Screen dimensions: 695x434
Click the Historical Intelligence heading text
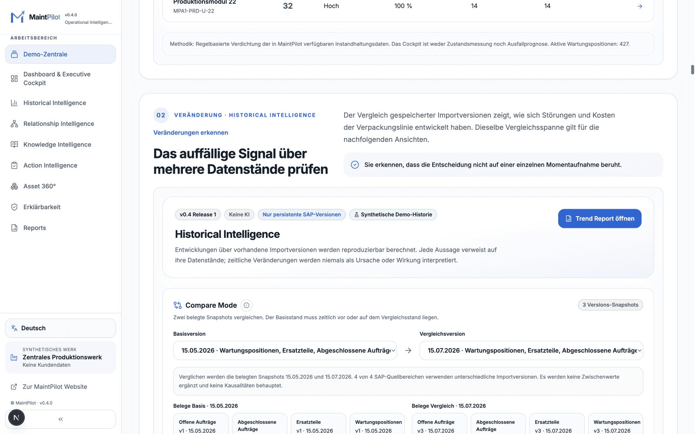click(x=227, y=234)
